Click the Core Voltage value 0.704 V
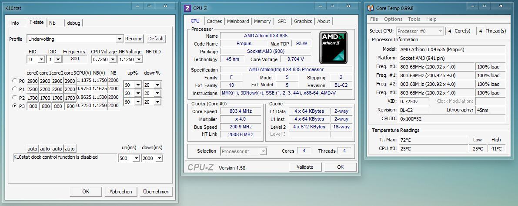518x206 pixels. pyautogui.click(x=296, y=59)
